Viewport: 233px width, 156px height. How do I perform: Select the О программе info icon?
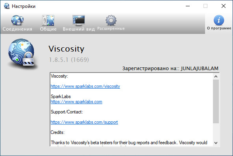[x=219, y=20]
